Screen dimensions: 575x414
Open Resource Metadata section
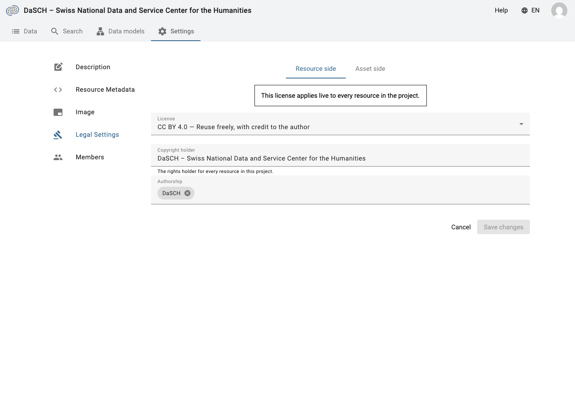(105, 90)
